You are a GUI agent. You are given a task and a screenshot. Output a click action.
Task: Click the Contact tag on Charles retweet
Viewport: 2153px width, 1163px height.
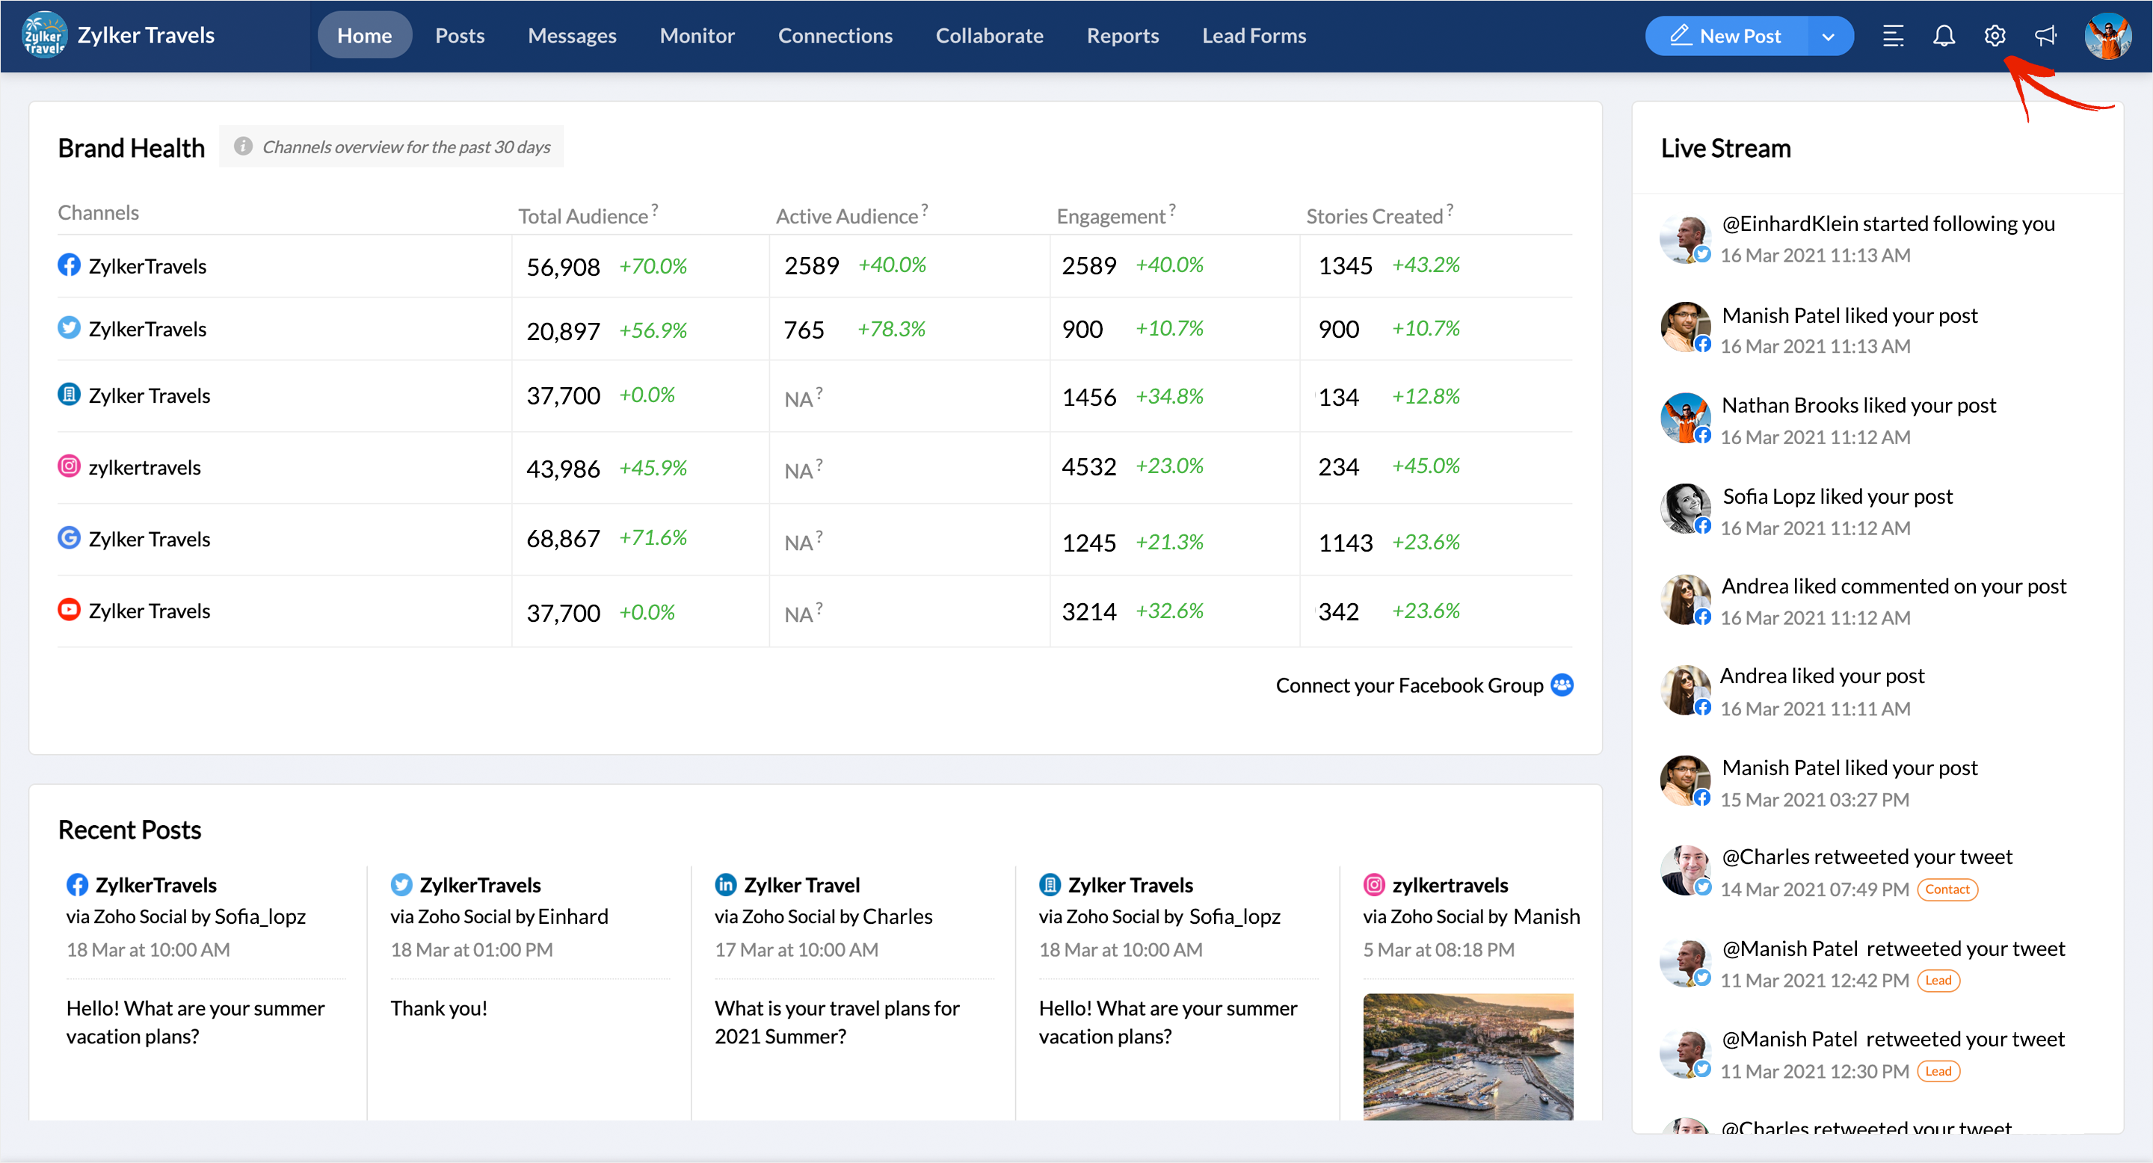click(1947, 889)
